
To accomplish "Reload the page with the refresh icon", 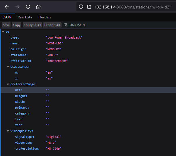I will (28, 7).
